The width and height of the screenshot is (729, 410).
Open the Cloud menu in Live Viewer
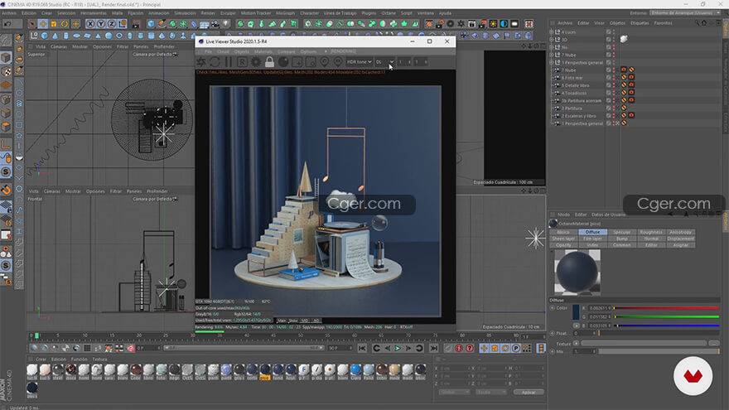point(223,51)
